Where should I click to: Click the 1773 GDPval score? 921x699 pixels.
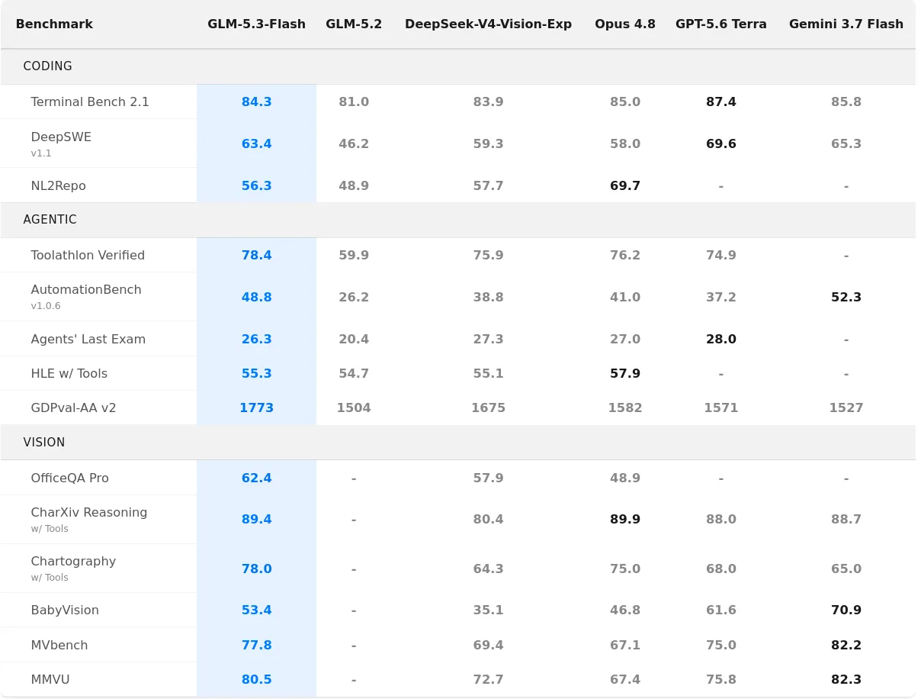[x=256, y=408]
